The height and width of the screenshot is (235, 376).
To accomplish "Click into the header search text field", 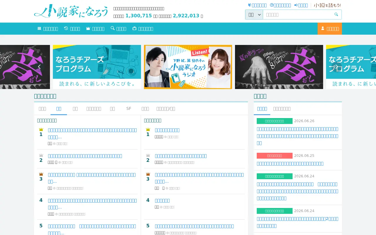I will pyautogui.click(x=297, y=15).
